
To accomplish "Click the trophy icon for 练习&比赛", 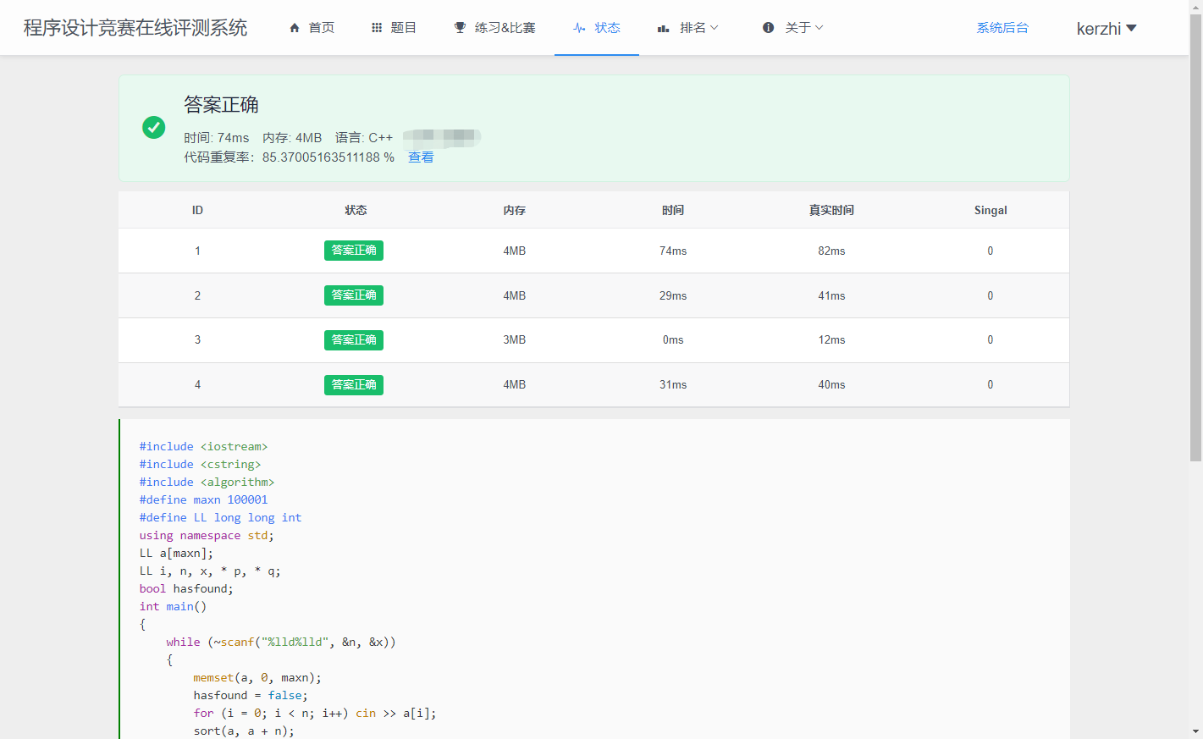I will click(460, 28).
